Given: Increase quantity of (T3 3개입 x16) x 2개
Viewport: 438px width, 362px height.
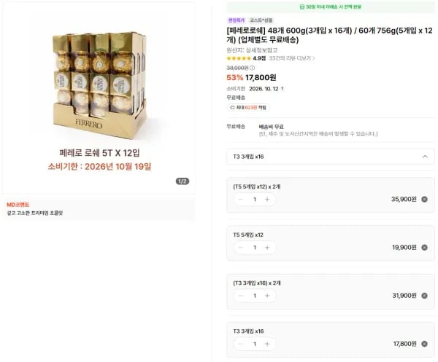Looking at the screenshot, I should point(267,296).
